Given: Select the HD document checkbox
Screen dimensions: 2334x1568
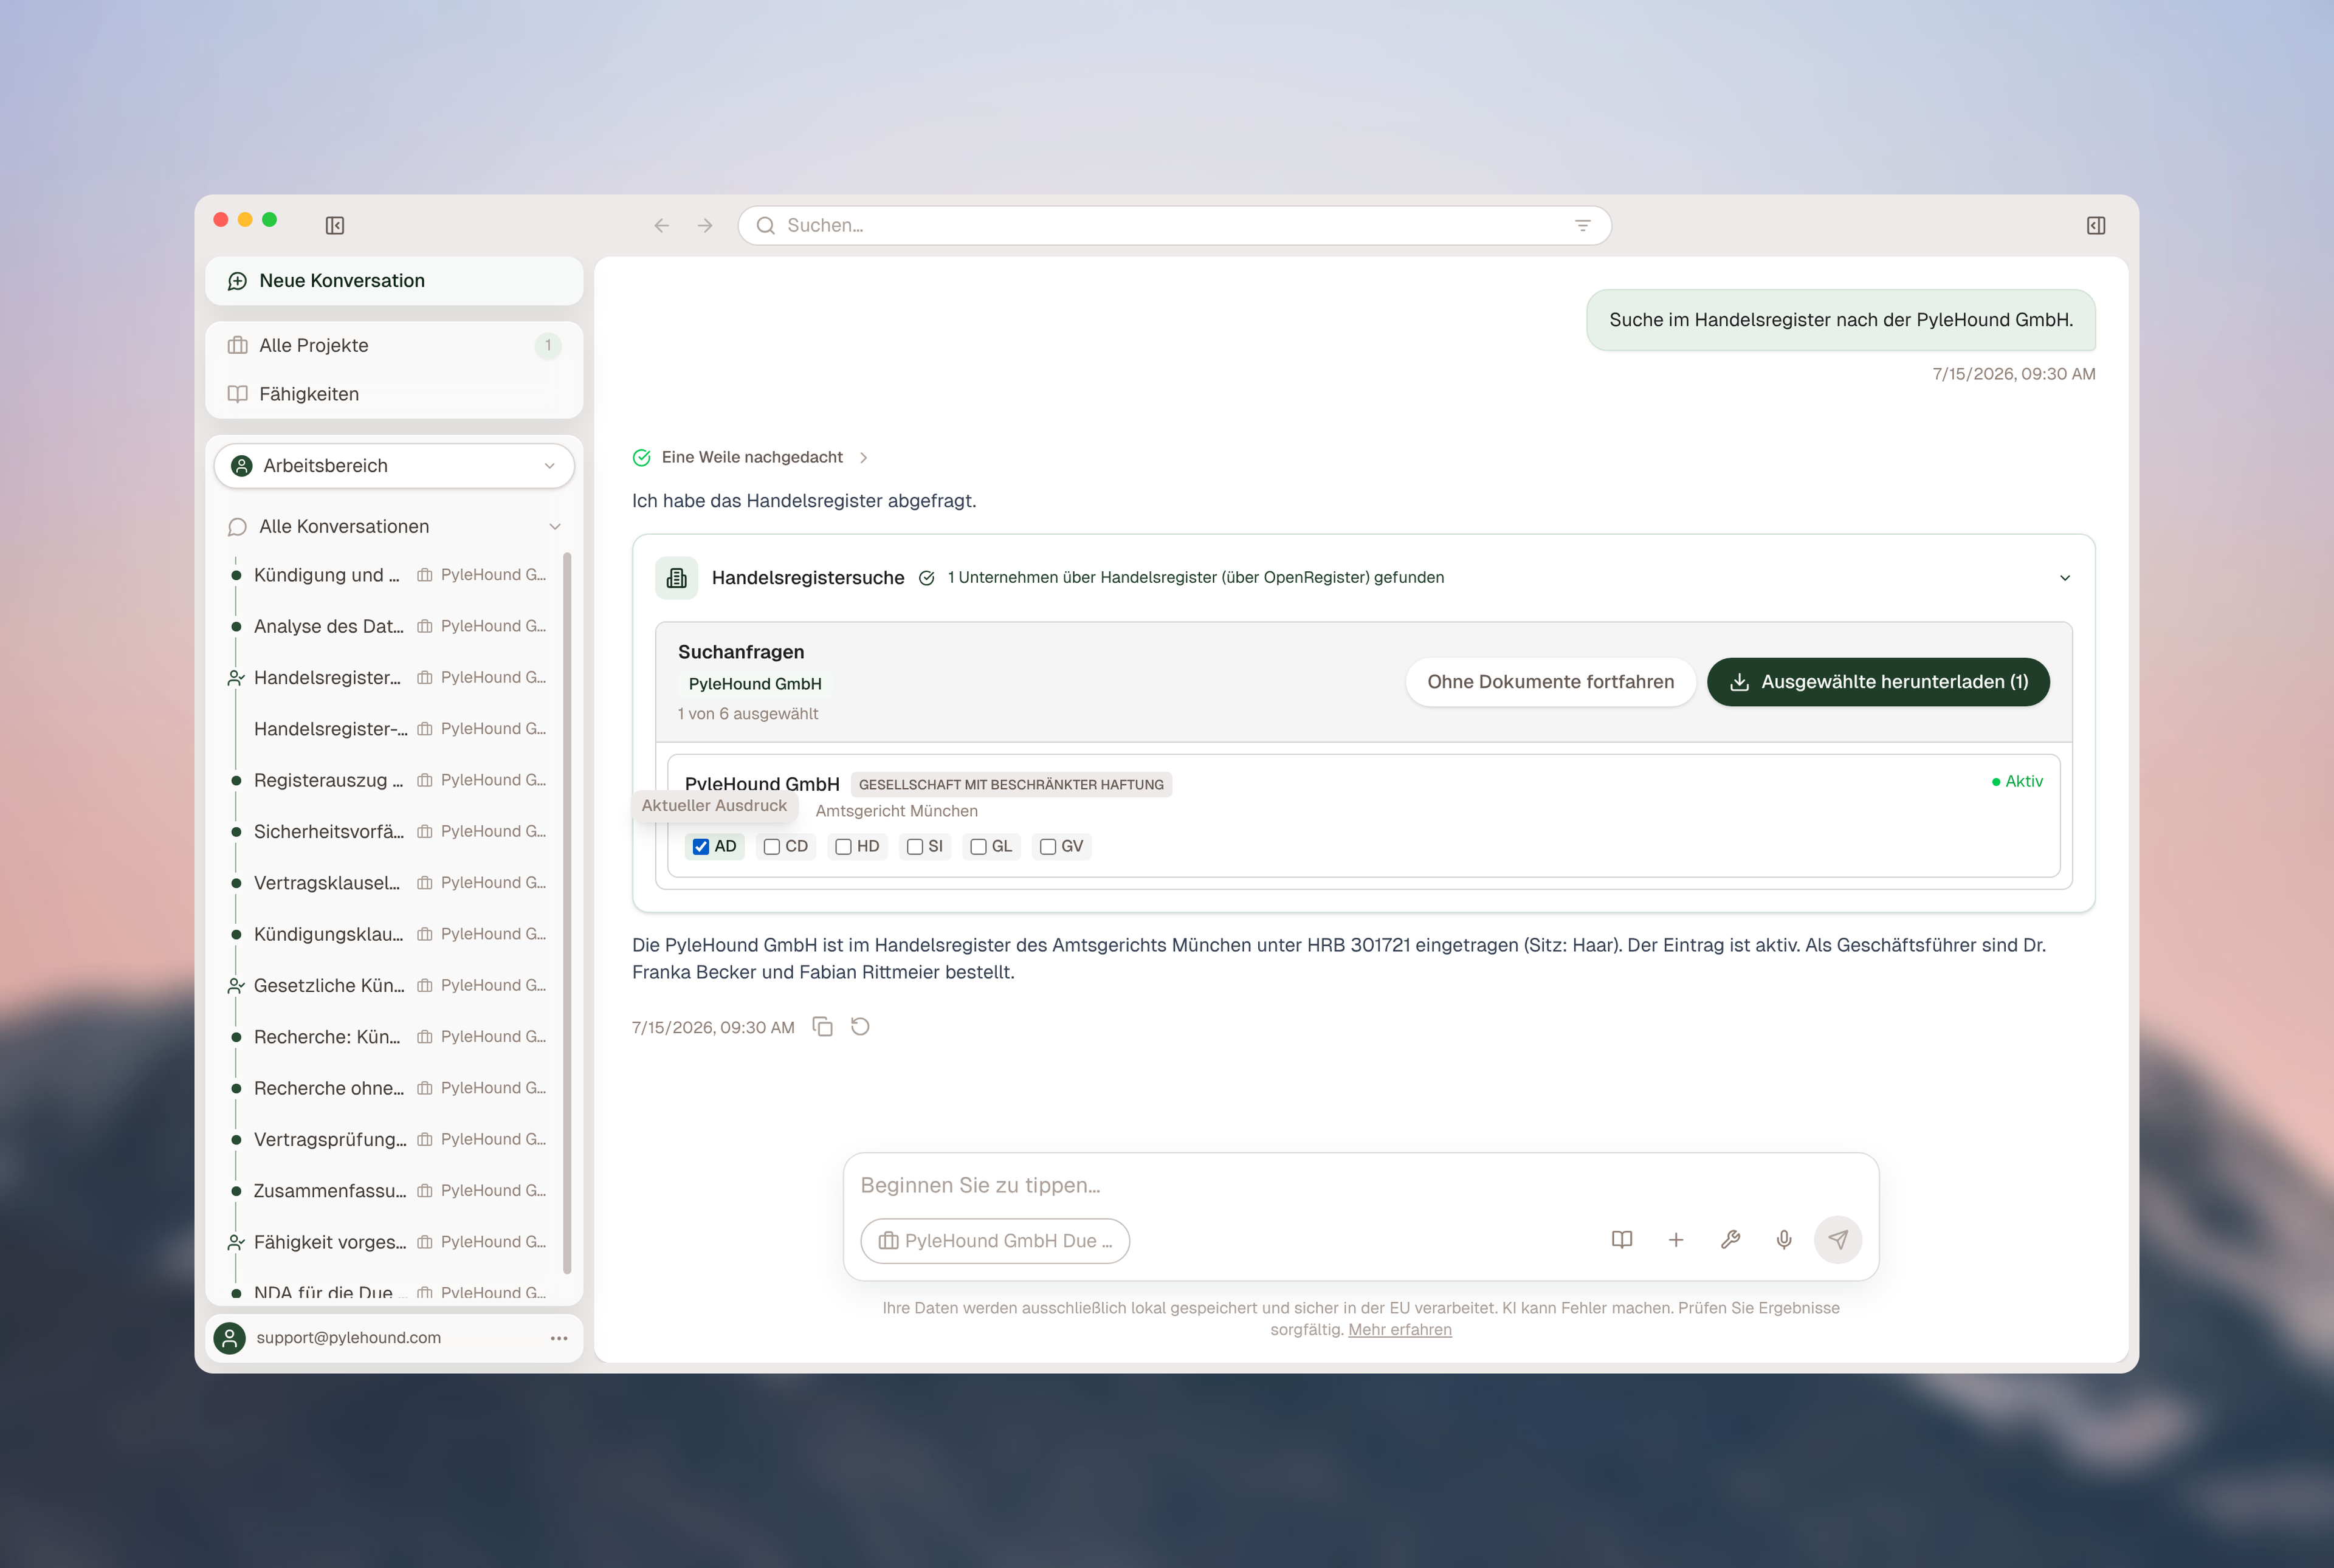Looking at the screenshot, I should click(844, 847).
